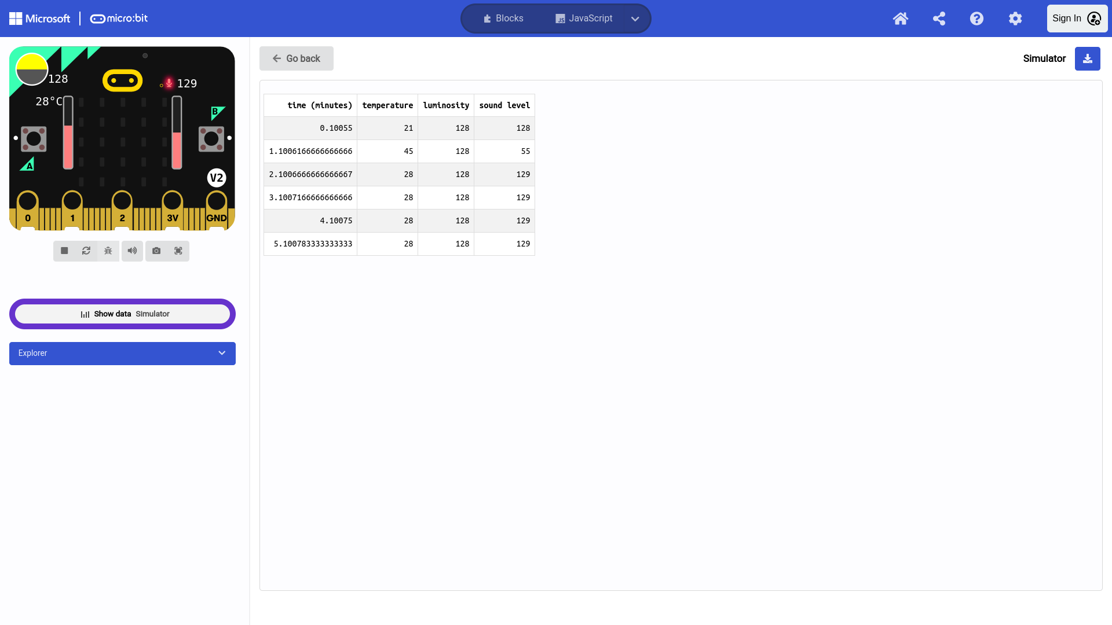Take a simulator screenshot
Viewport: 1112px width, 625px height.
click(156, 251)
